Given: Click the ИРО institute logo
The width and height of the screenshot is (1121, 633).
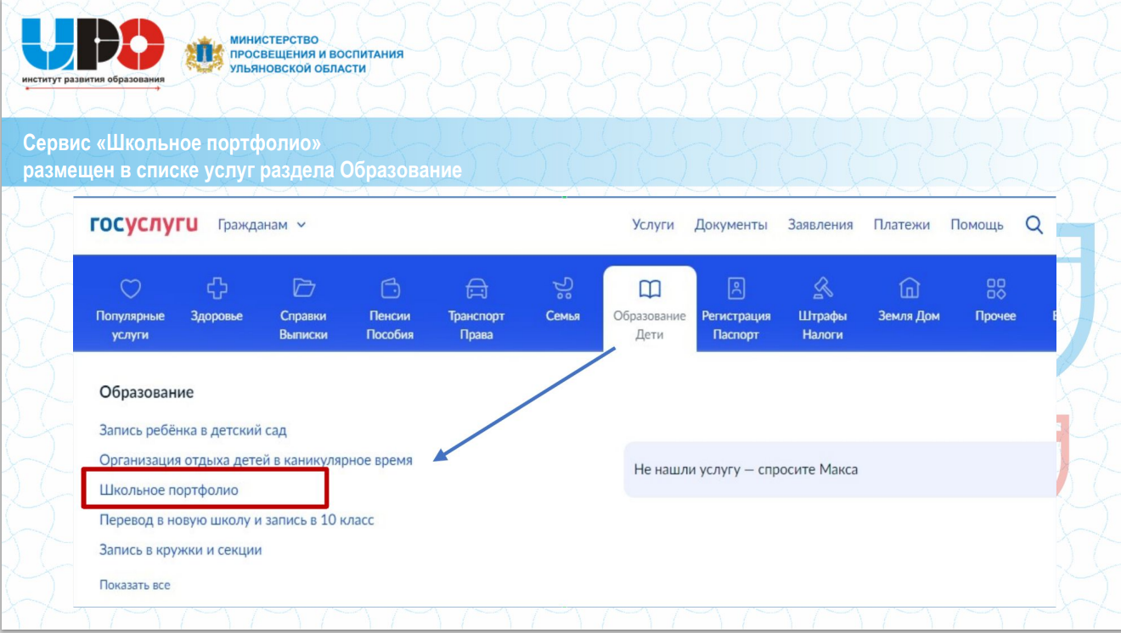Looking at the screenshot, I should [93, 53].
